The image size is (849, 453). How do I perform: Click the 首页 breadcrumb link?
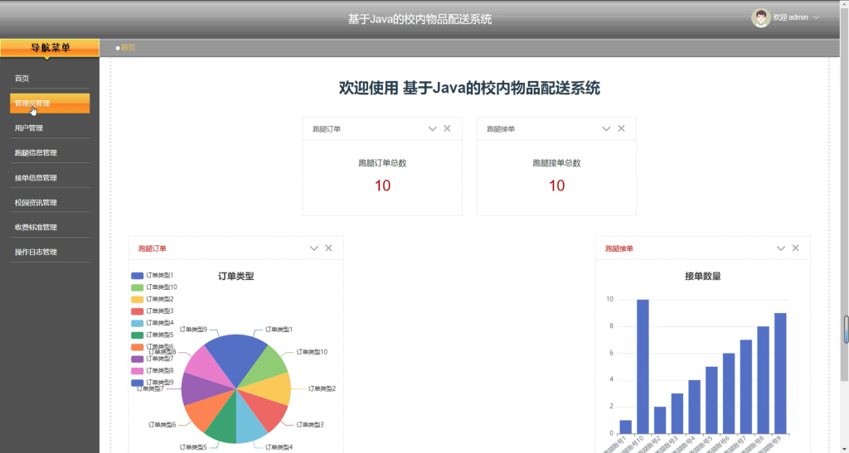pyautogui.click(x=128, y=47)
